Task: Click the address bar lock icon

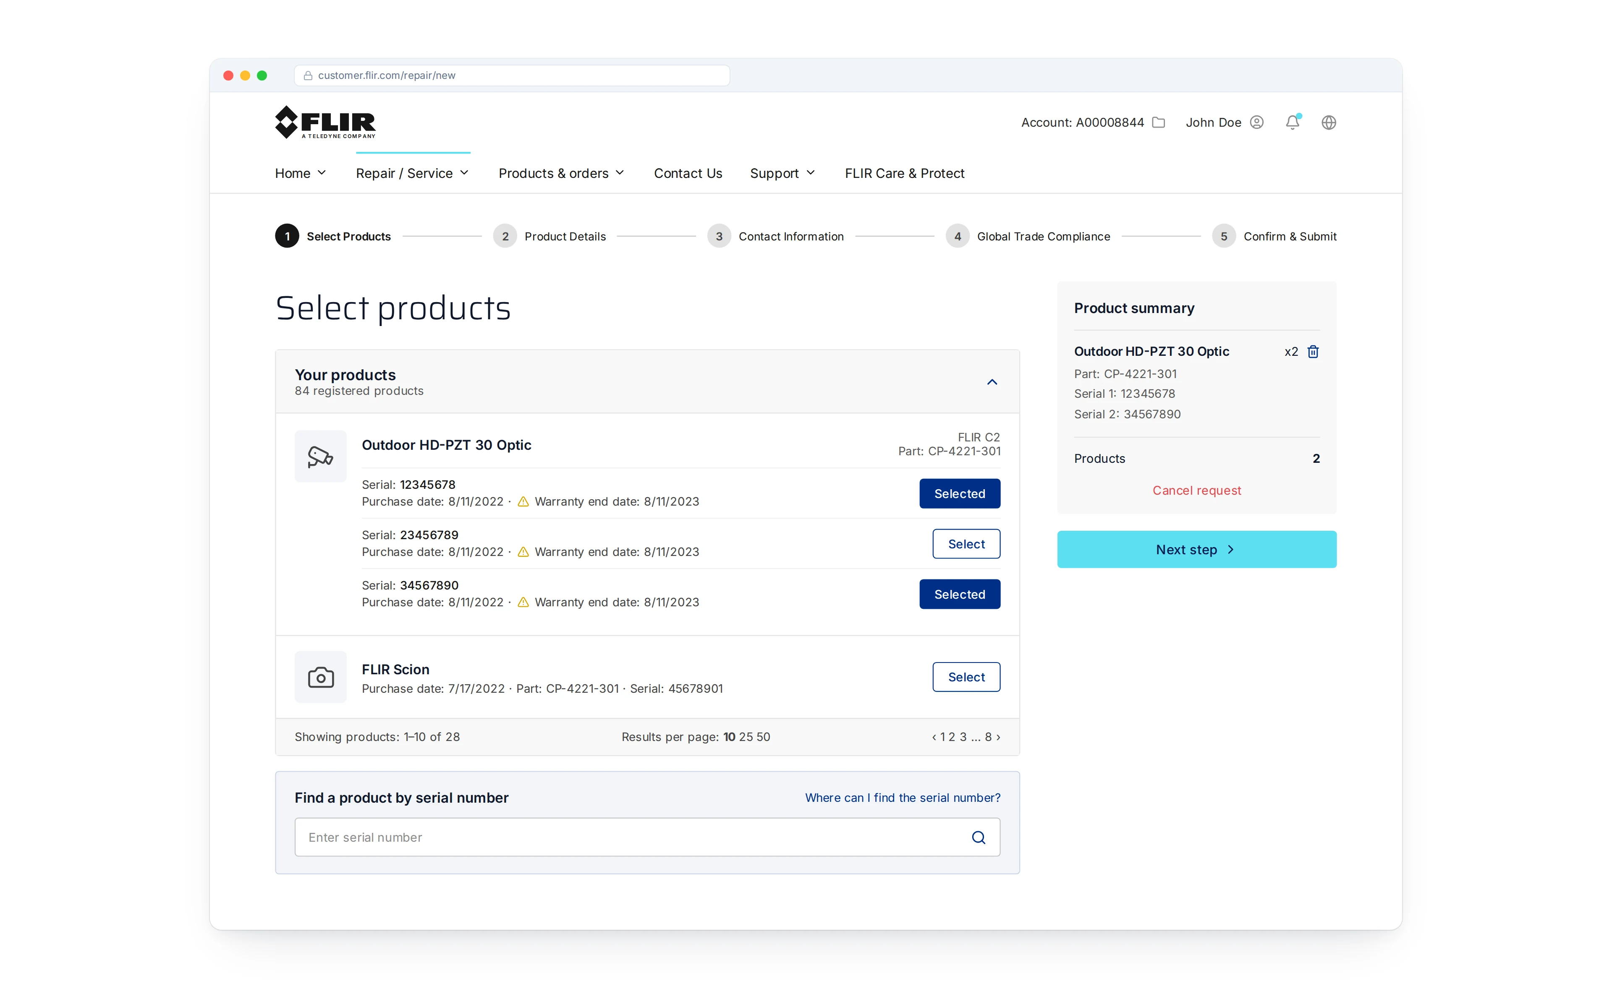Action: [x=308, y=75]
